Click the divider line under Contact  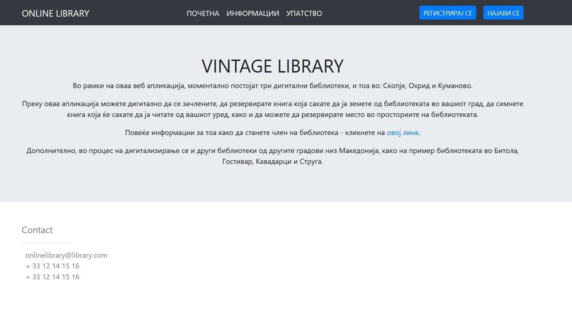pyautogui.click(x=47, y=243)
